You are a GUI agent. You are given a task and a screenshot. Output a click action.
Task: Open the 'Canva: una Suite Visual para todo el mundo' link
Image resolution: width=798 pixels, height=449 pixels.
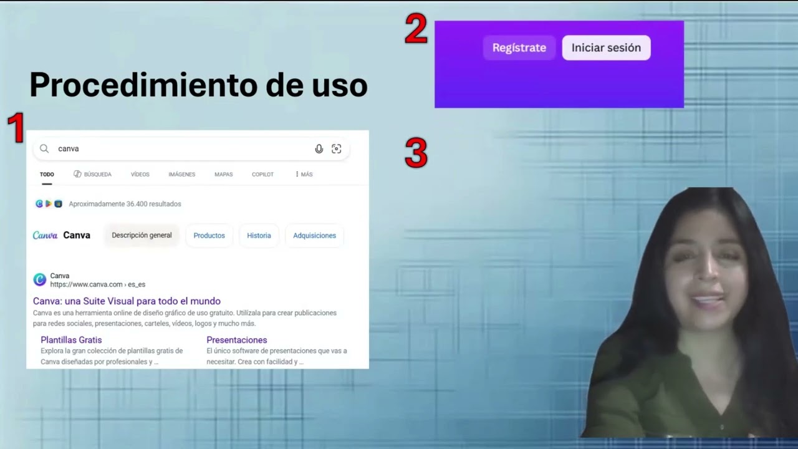(127, 301)
